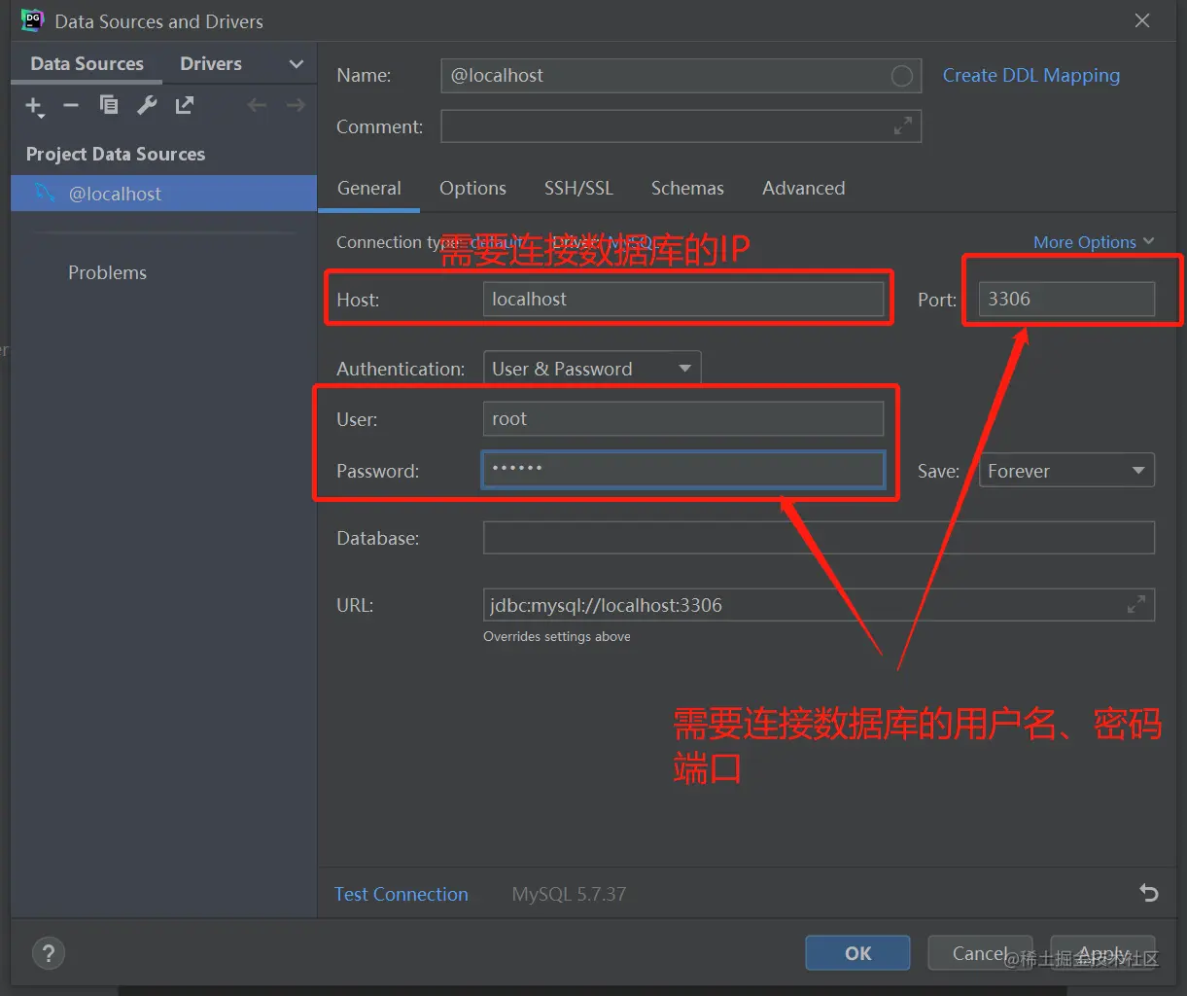
Task: Click the Cancel button
Action: click(979, 953)
